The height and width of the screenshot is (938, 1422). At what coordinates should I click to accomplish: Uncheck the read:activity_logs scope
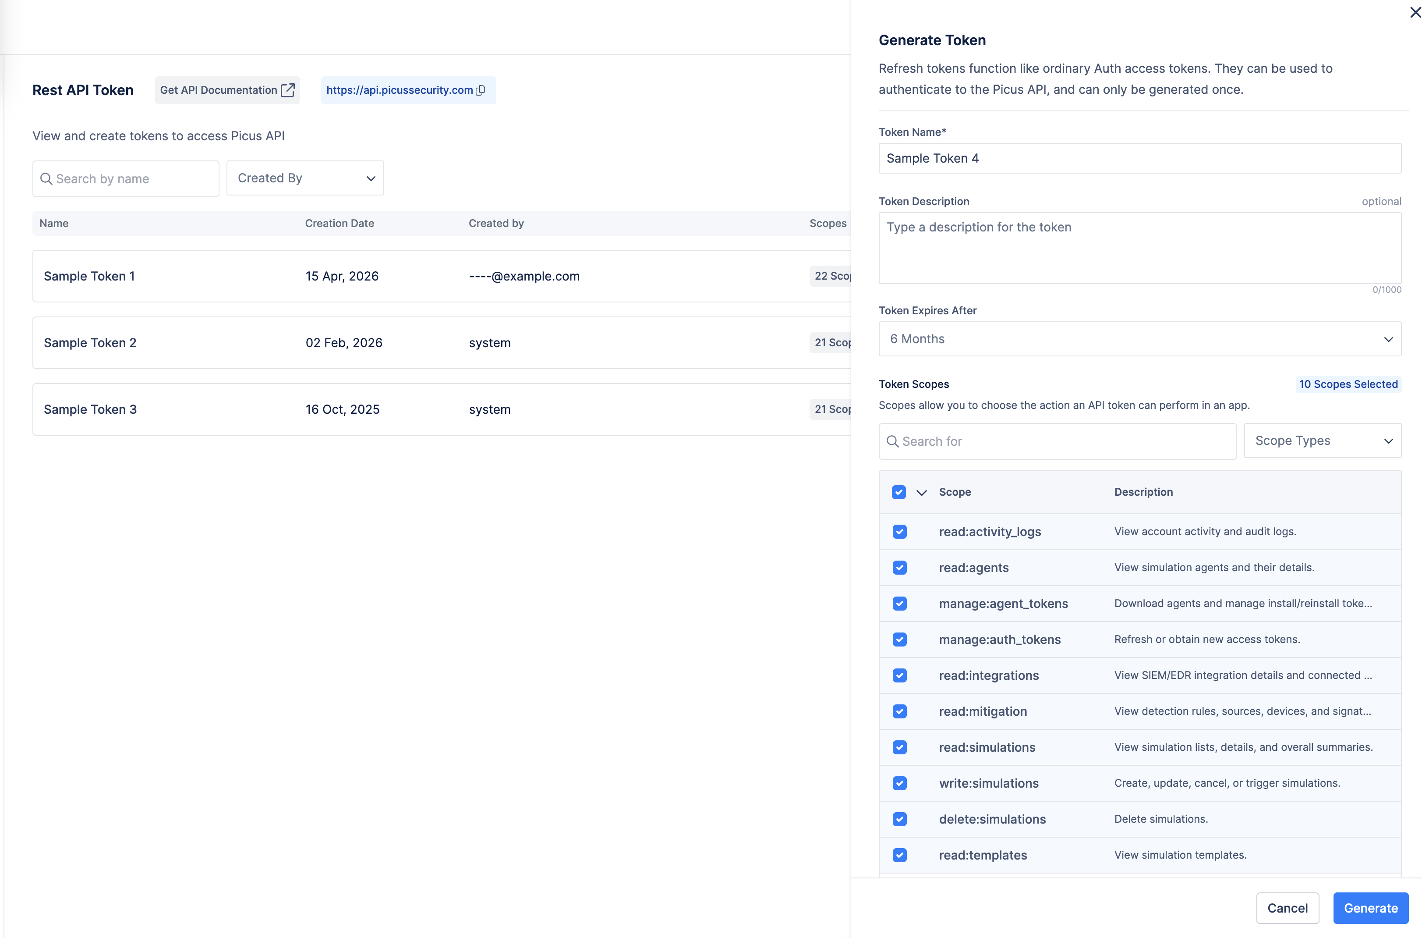(899, 531)
